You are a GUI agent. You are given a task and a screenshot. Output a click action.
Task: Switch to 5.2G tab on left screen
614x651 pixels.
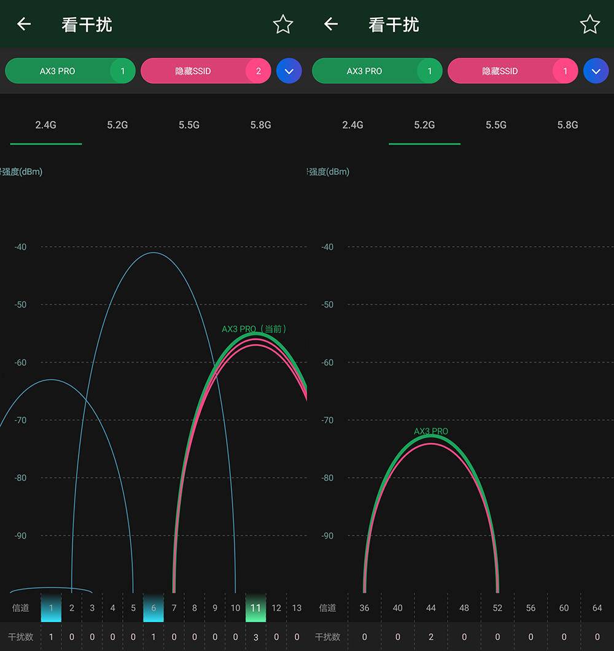coord(117,125)
